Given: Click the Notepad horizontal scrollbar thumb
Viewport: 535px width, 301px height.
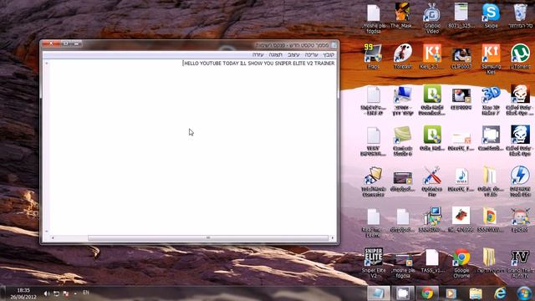Looking at the screenshot, I should click(x=208, y=237).
